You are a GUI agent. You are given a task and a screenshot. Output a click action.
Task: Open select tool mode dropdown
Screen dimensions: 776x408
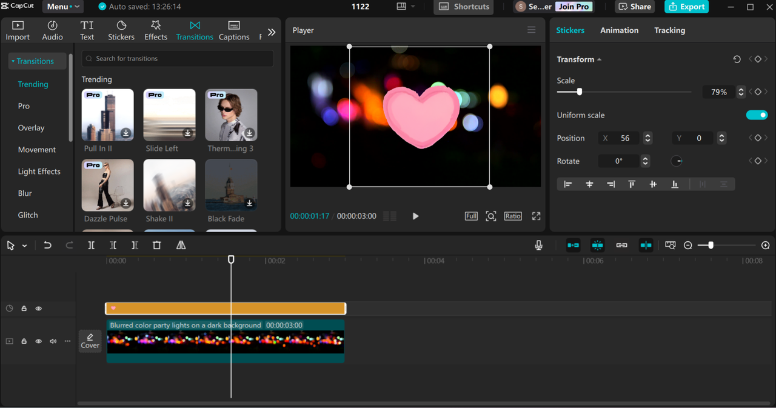point(24,246)
